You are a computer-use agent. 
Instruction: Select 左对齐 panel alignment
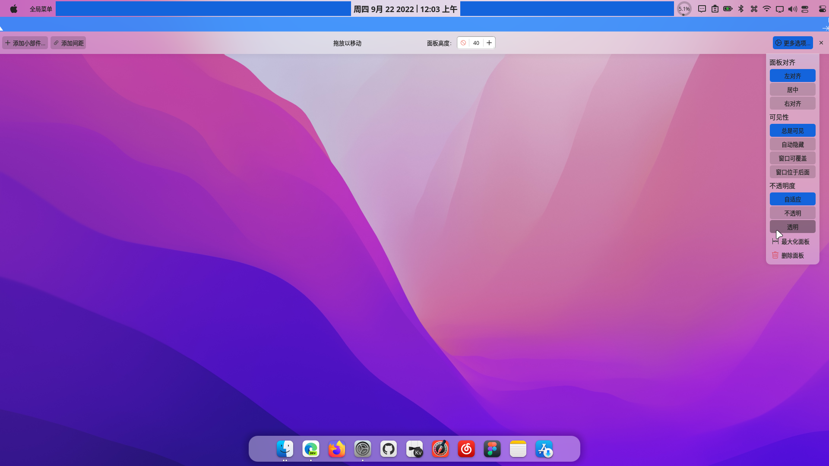click(x=793, y=76)
